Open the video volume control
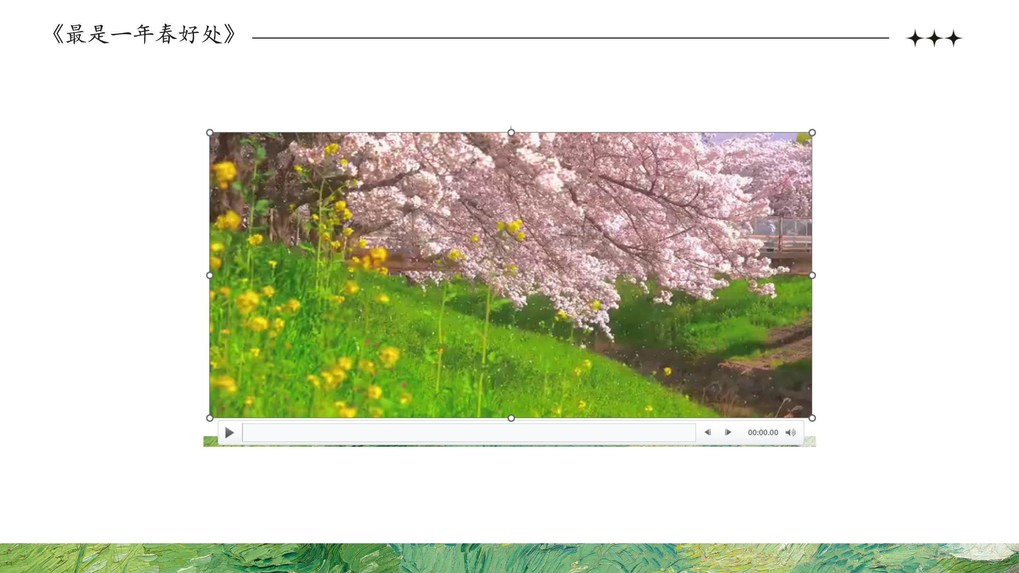 pos(790,432)
